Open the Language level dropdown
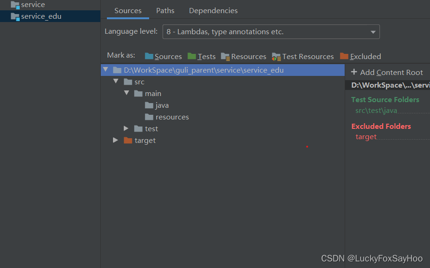Image resolution: width=430 pixels, height=268 pixels. [x=271, y=32]
